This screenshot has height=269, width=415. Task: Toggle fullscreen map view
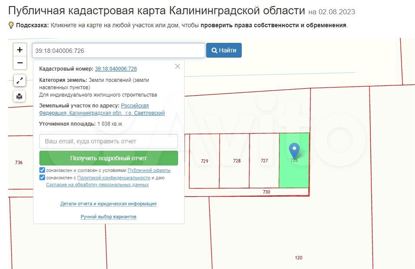point(19,80)
